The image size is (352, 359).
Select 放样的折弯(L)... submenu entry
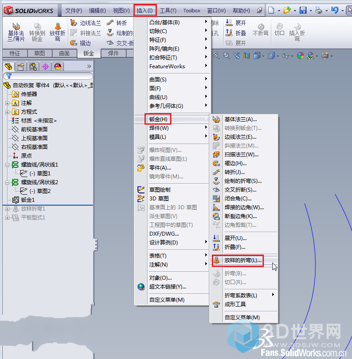coord(244,260)
